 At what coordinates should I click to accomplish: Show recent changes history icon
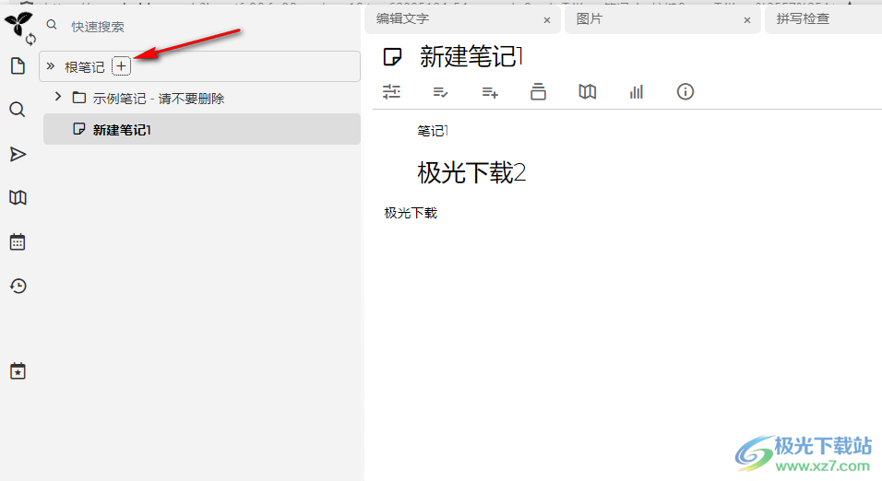[17, 287]
